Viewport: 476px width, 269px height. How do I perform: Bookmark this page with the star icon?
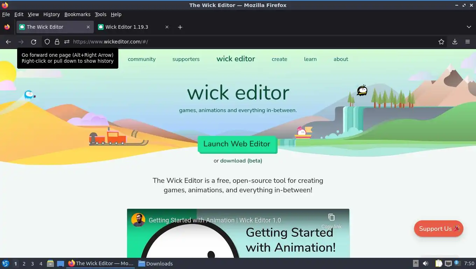tap(441, 42)
